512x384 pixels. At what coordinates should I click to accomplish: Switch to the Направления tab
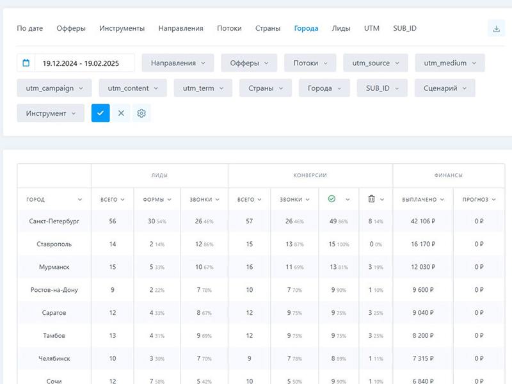click(180, 28)
